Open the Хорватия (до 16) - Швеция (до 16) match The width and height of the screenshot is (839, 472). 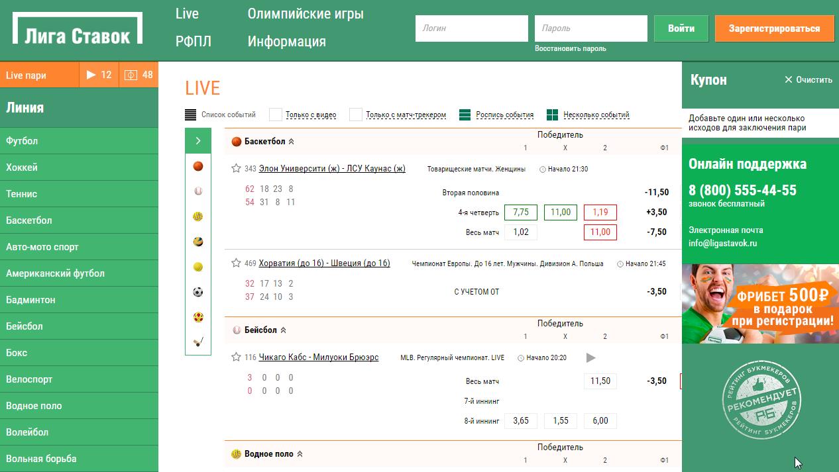click(x=324, y=263)
